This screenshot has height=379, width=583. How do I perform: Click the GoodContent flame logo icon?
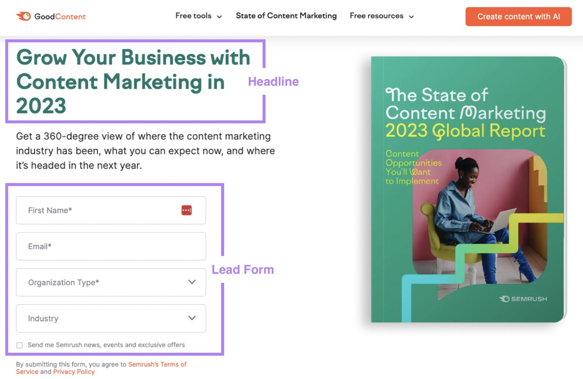click(x=23, y=16)
